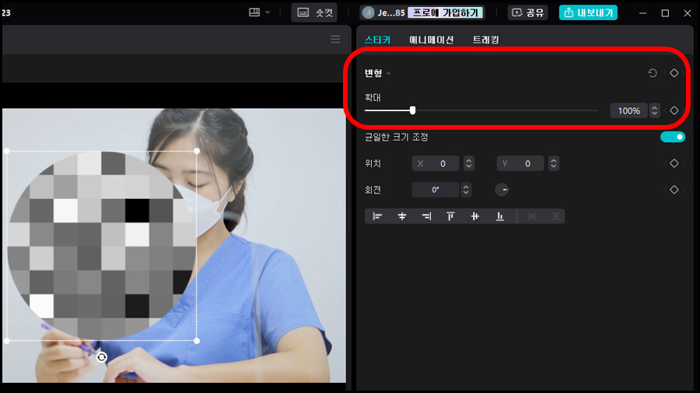Open the Je...85 user account

[384, 12]
